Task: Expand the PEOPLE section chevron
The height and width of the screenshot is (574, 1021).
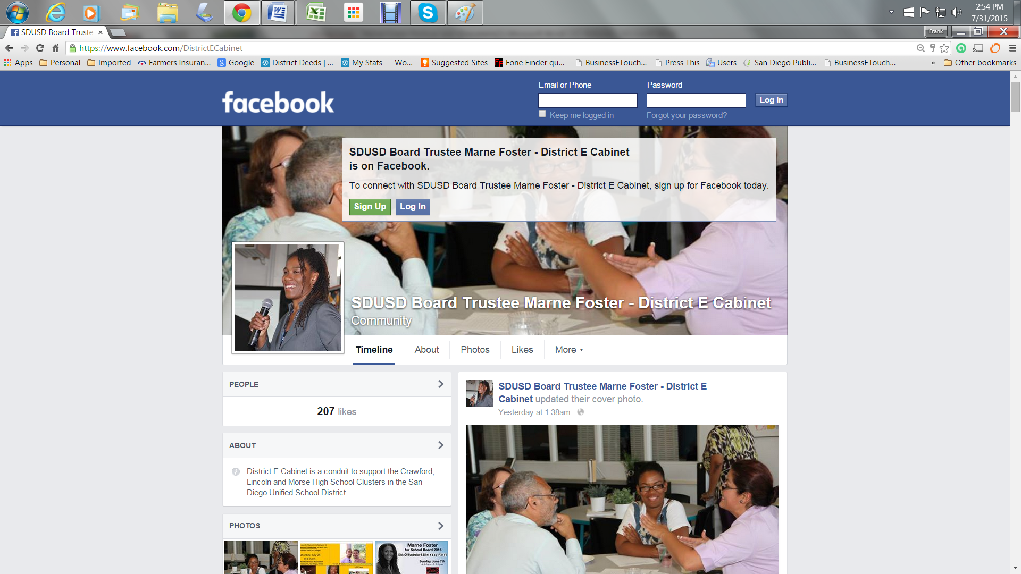Action: click(440, 384)
